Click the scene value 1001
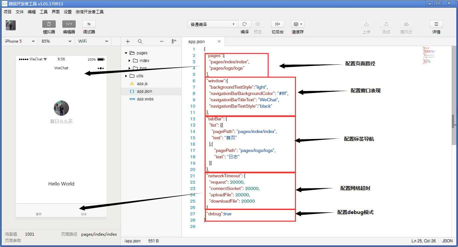The image size is (458, 247). [x=30, y=234]
